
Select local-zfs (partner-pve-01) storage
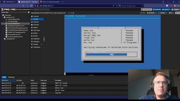pos(15,37)
